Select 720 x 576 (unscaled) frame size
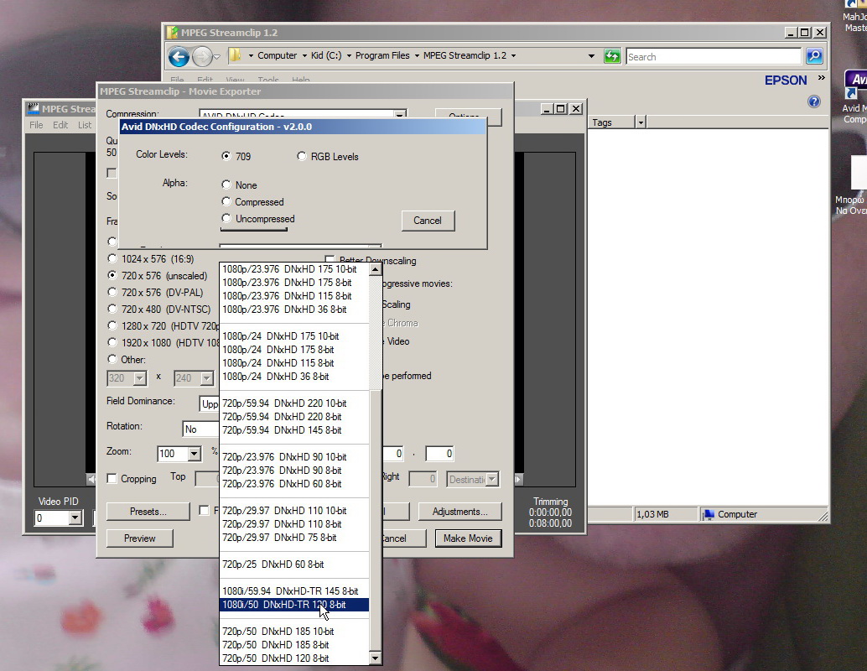The width and height of the screenshot is (867, 671). [112, 275]
